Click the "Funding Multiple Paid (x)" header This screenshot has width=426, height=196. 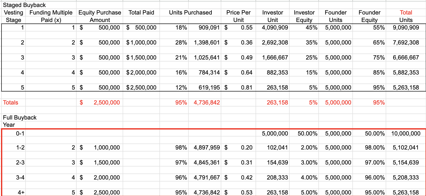51,16
